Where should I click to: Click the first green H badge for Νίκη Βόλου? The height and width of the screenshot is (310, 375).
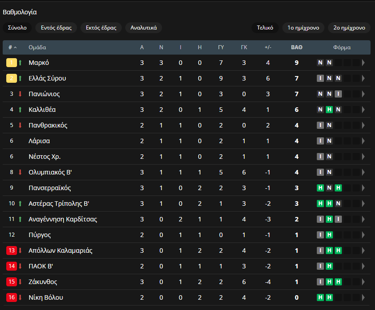click(320, 297)
